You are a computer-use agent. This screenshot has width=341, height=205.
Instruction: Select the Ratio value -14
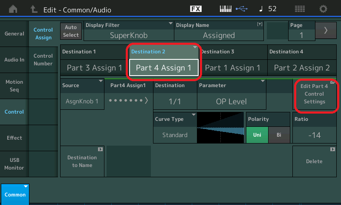(314, 135)
